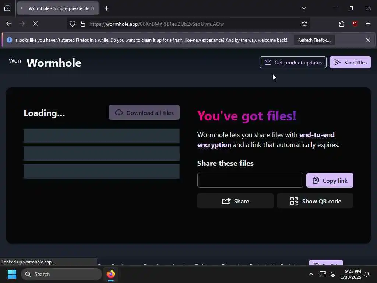Click Get product updates button

coord(293,63)
